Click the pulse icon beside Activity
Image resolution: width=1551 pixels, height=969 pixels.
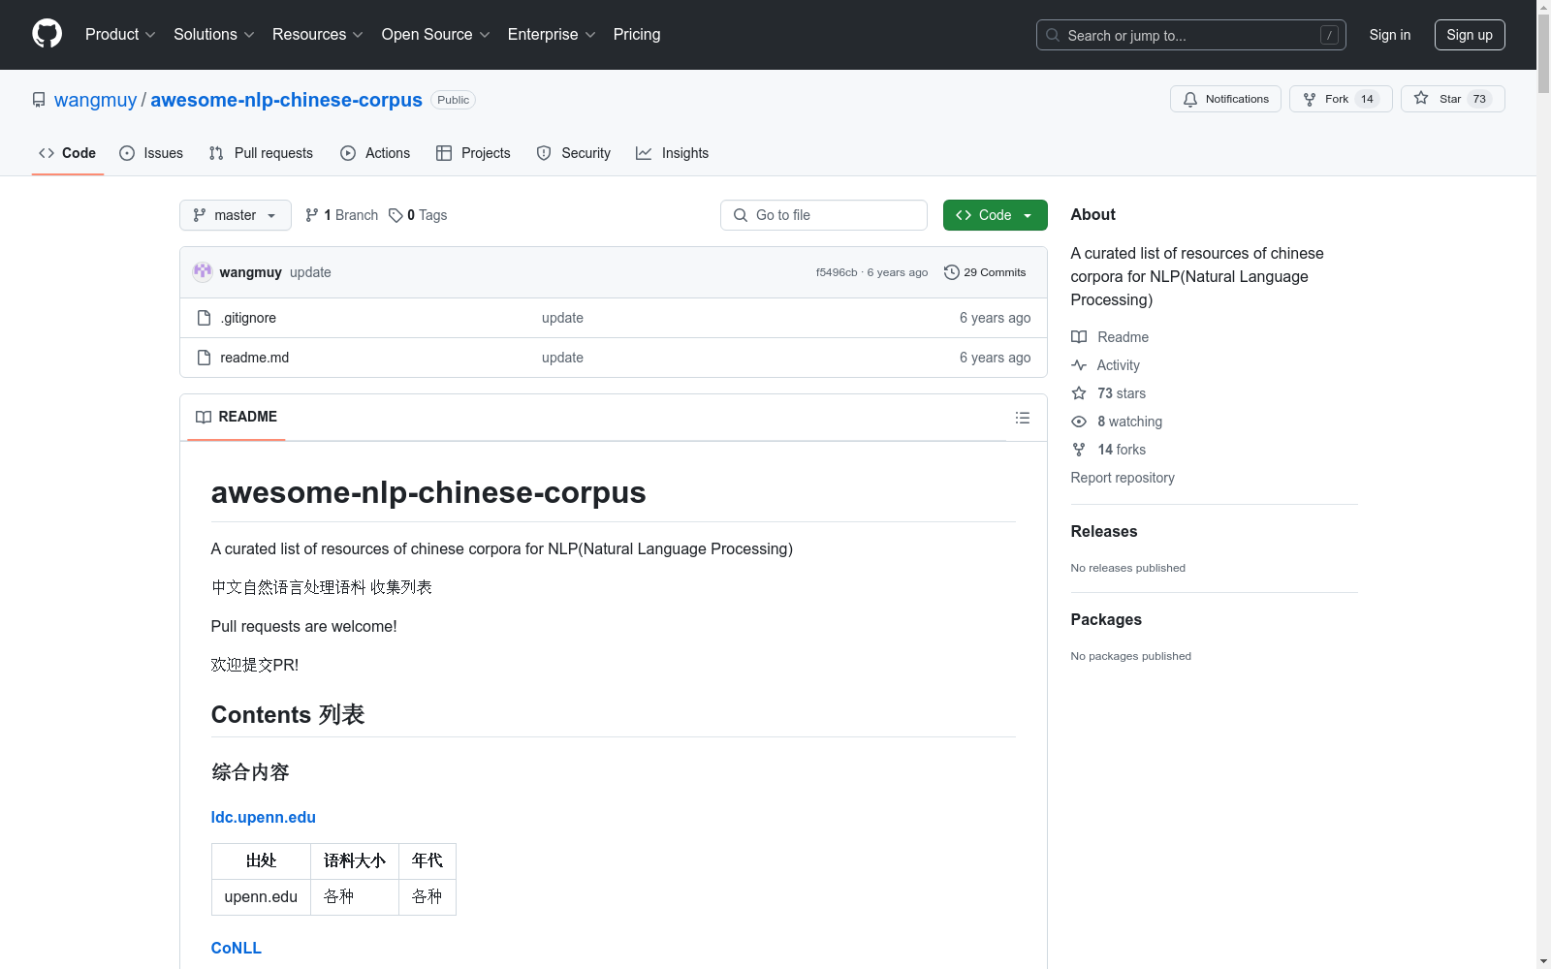(1079, 365)
